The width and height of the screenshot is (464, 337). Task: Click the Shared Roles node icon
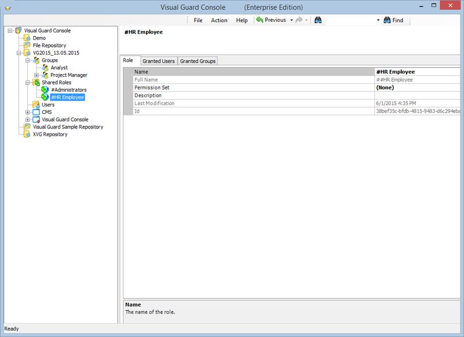pyautogui.click(x=36, y=82)
